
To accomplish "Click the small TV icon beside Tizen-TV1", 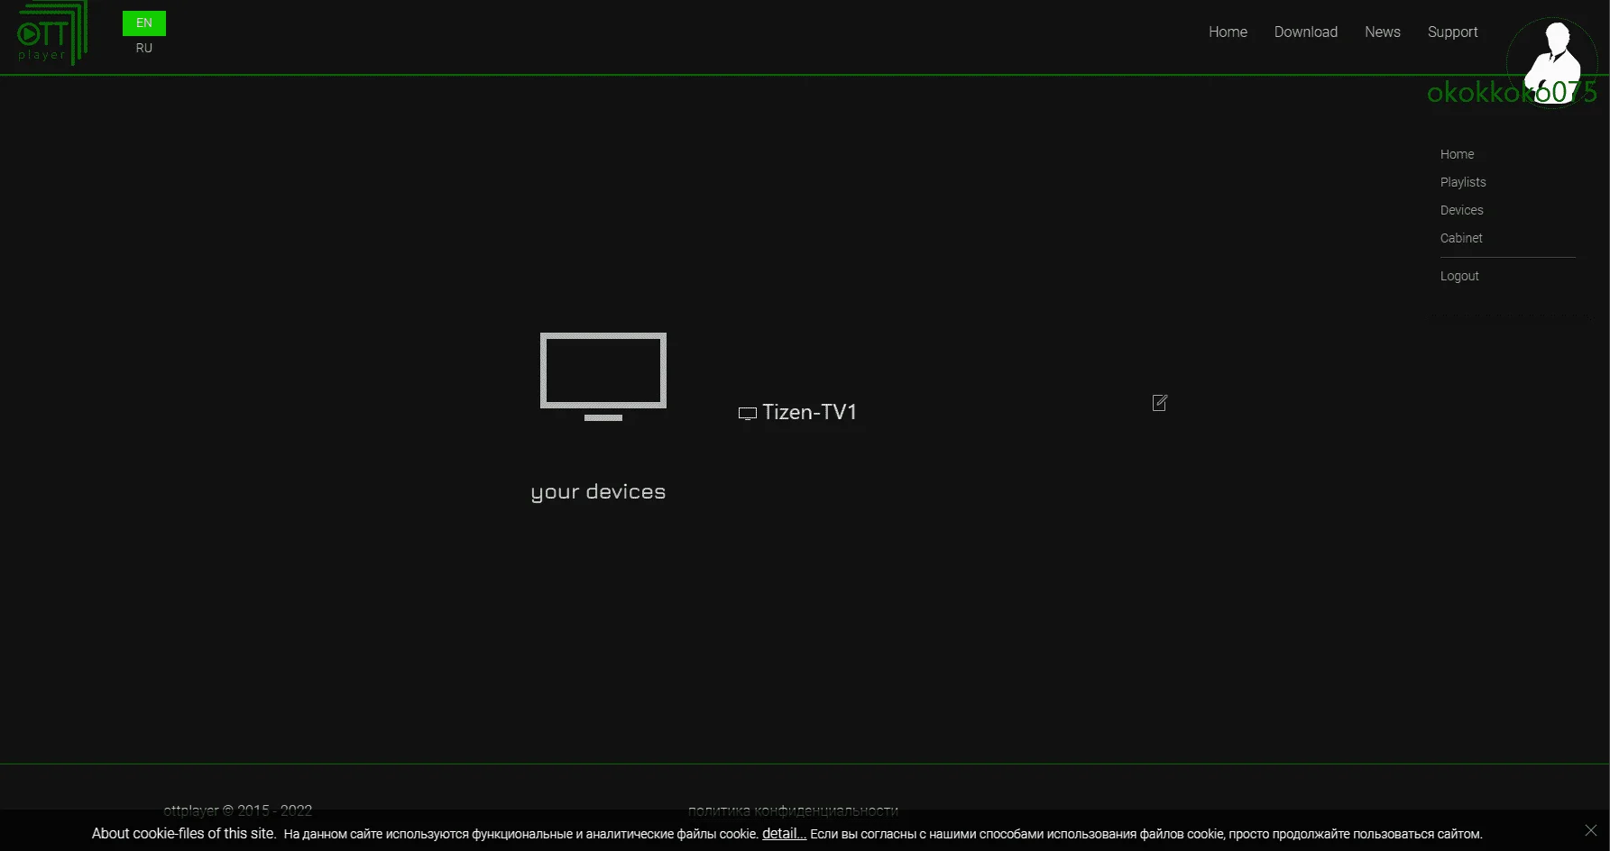I will click(747, 414).
